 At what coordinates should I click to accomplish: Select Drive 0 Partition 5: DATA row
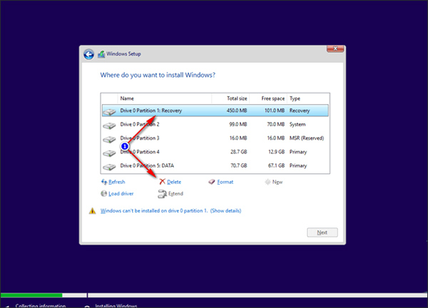215,165
